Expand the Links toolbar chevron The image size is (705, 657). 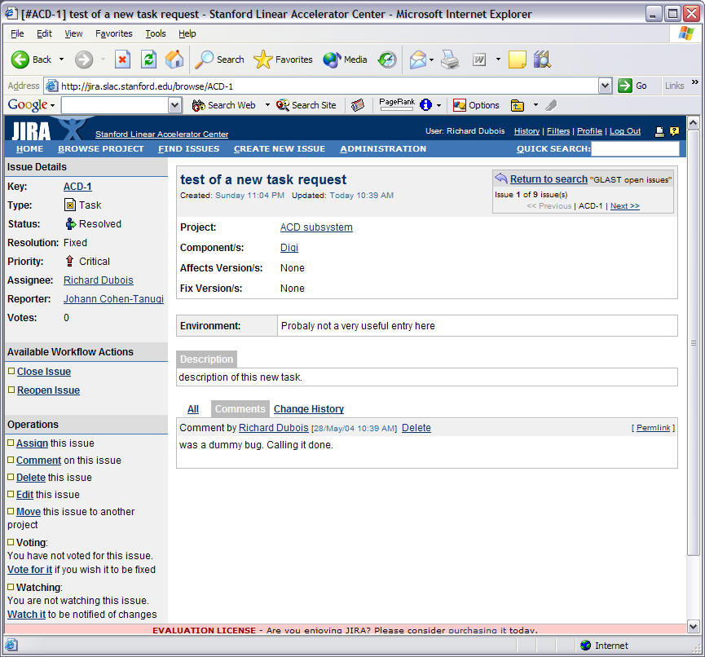click(695, 82)
